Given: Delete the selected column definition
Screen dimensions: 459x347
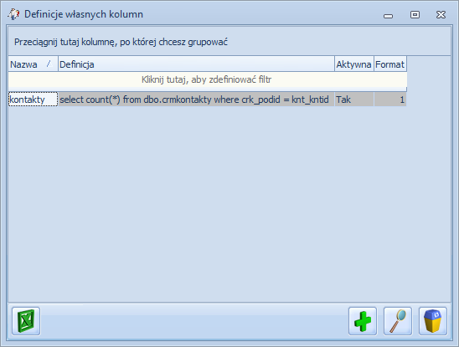Looking at the screenshot, I should [x=433, y=321].
